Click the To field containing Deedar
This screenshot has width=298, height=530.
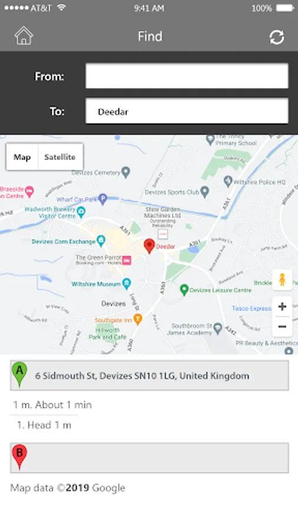(x=187, y=111)
